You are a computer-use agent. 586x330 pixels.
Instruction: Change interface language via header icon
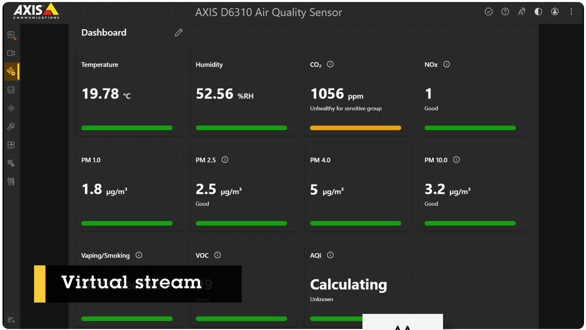pos(522,12)
